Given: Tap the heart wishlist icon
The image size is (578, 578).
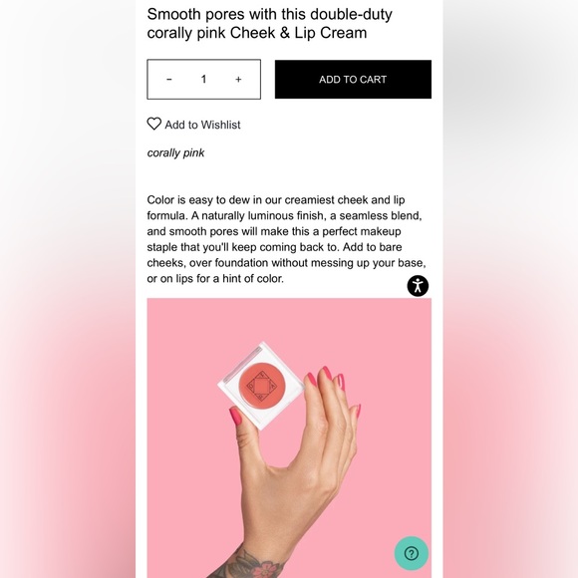Looking at the screenshot, I should [154, 124].
